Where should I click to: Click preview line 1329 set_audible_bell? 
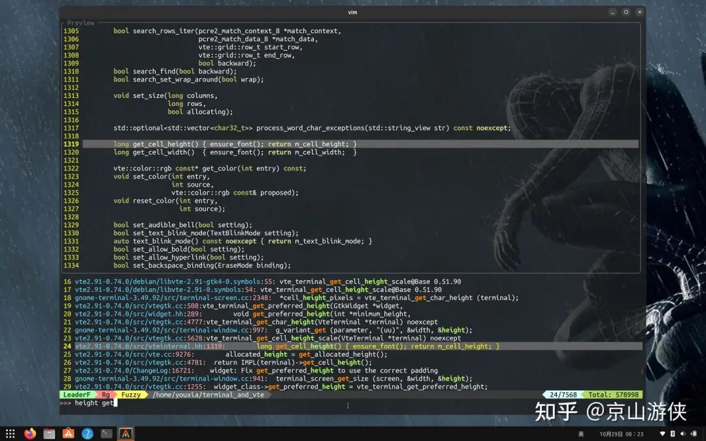[183, 225]
